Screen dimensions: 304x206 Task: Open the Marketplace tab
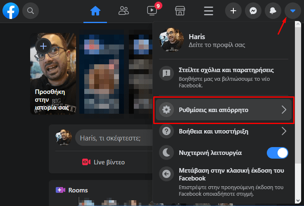pyautogui.click(x=180, y=11)
